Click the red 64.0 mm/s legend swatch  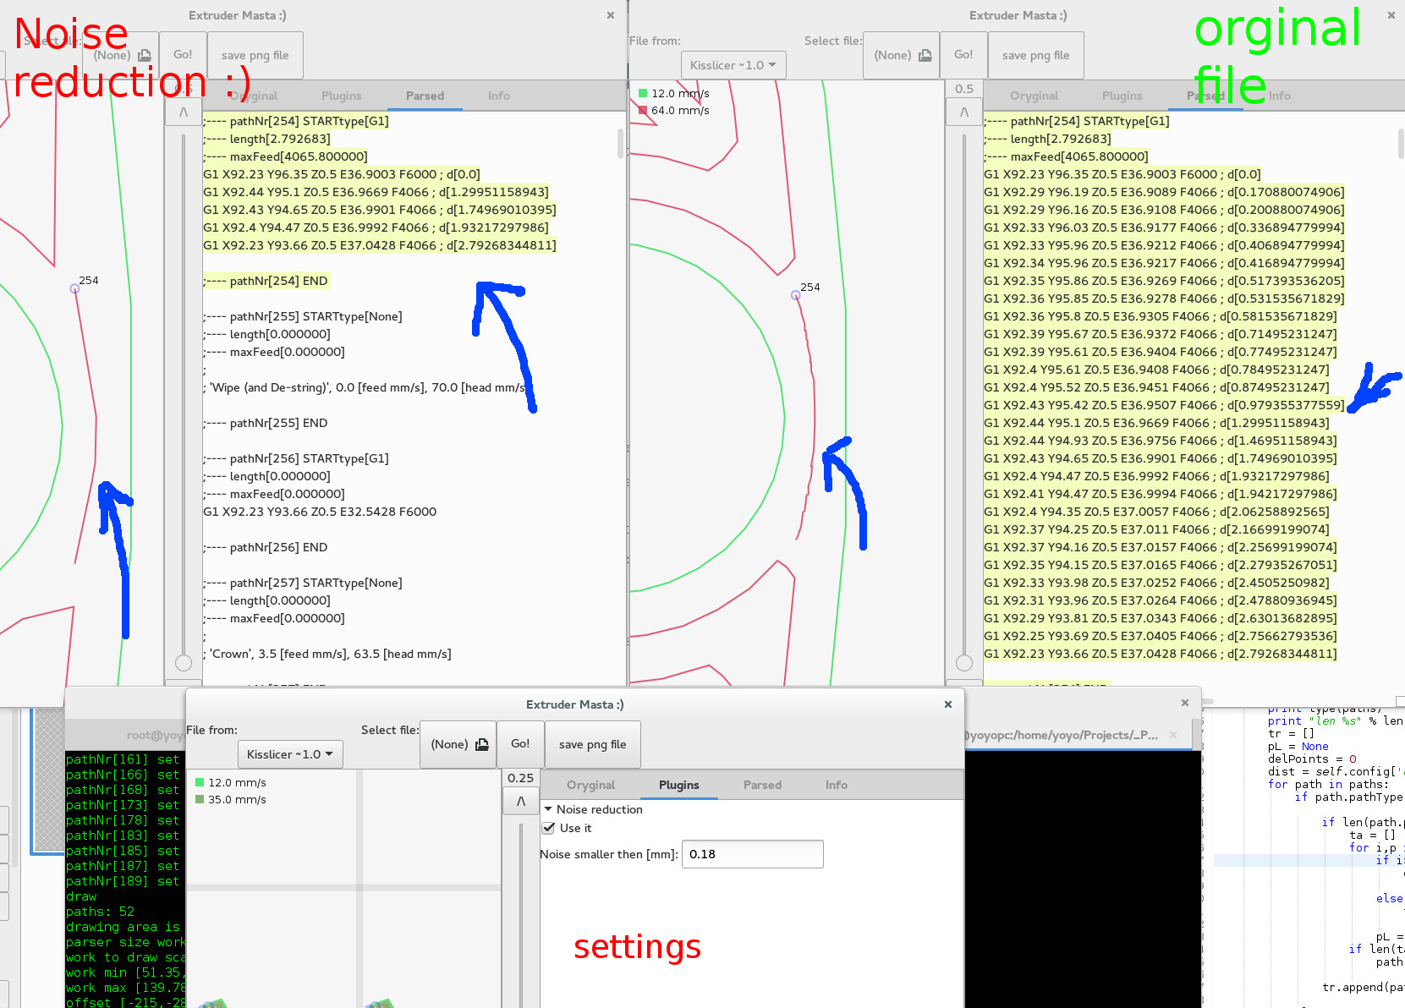tap(643, 110)
